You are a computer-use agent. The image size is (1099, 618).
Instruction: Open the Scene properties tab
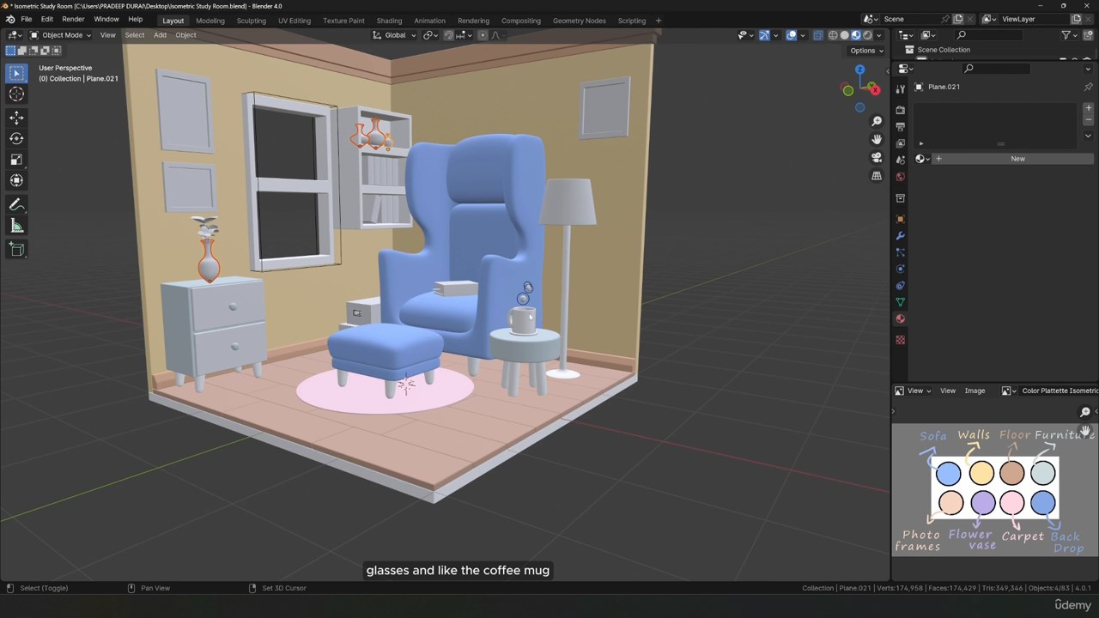[x=900, y=160]
